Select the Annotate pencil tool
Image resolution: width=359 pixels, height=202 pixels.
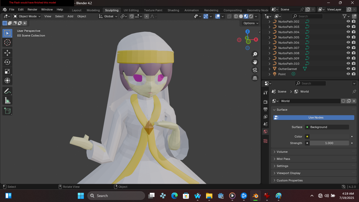point(7,91)
